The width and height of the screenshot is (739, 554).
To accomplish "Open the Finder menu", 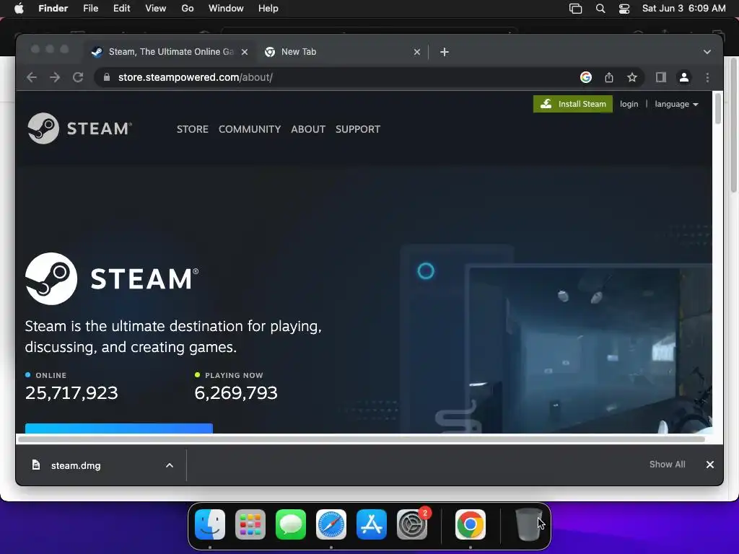I will 53,9.
